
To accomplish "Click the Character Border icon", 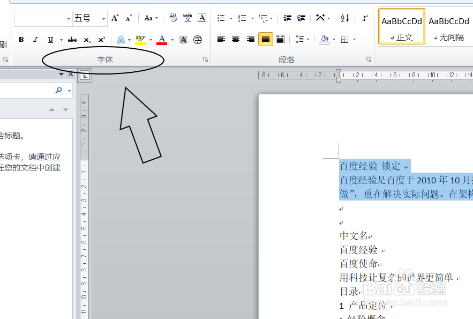I will (202, 18).
